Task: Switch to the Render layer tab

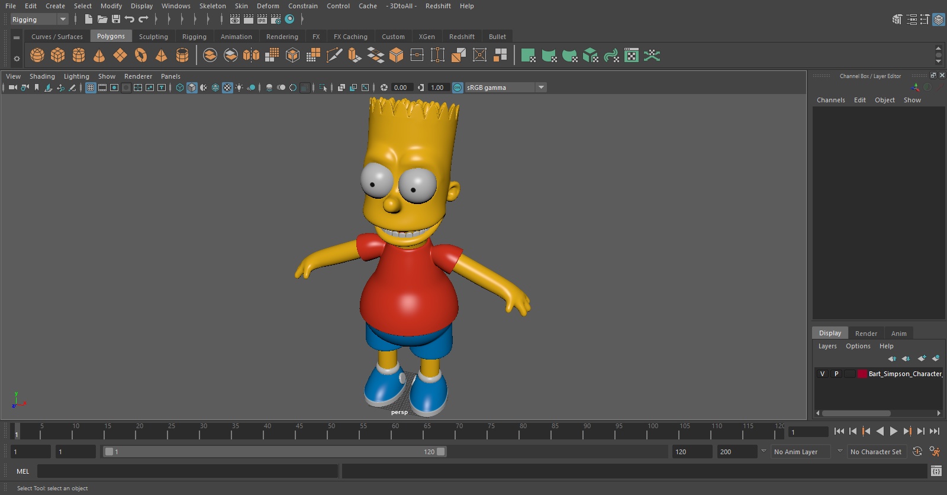Action: click(x=866, y=334)
